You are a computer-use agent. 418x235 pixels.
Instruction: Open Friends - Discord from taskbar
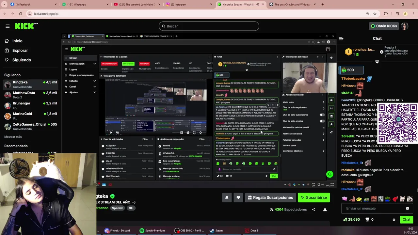pos(117,230)
